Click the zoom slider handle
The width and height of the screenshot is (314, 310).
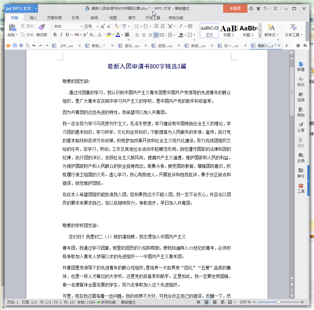tap(278, 302)
